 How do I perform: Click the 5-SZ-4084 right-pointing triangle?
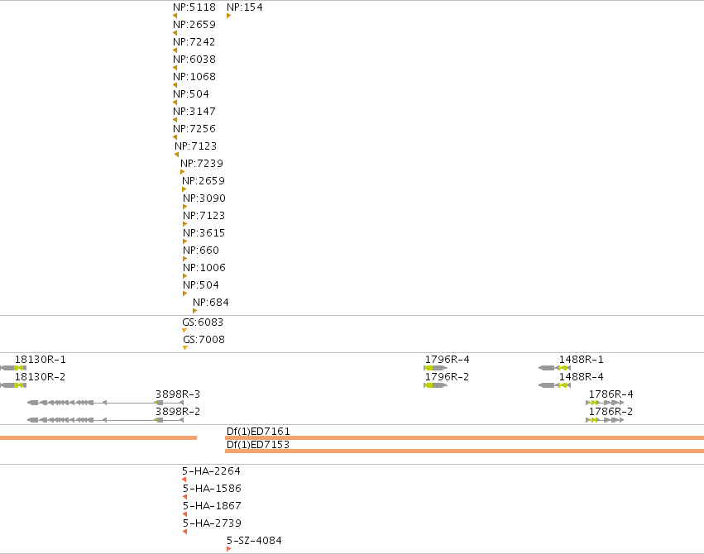pyautogui.click(x=229, y=550)
